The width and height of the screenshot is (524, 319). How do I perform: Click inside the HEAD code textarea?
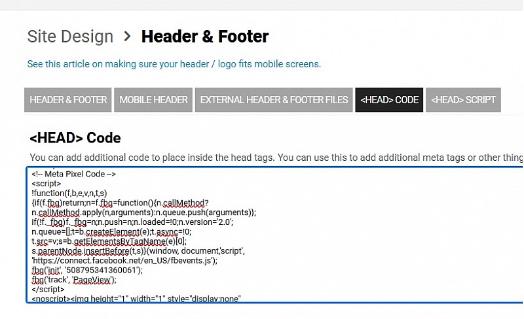[274, 235]
